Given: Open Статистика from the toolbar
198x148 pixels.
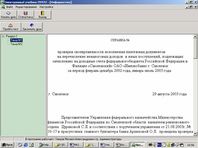Looking at the screenshot, I should [x=25, y=15].
